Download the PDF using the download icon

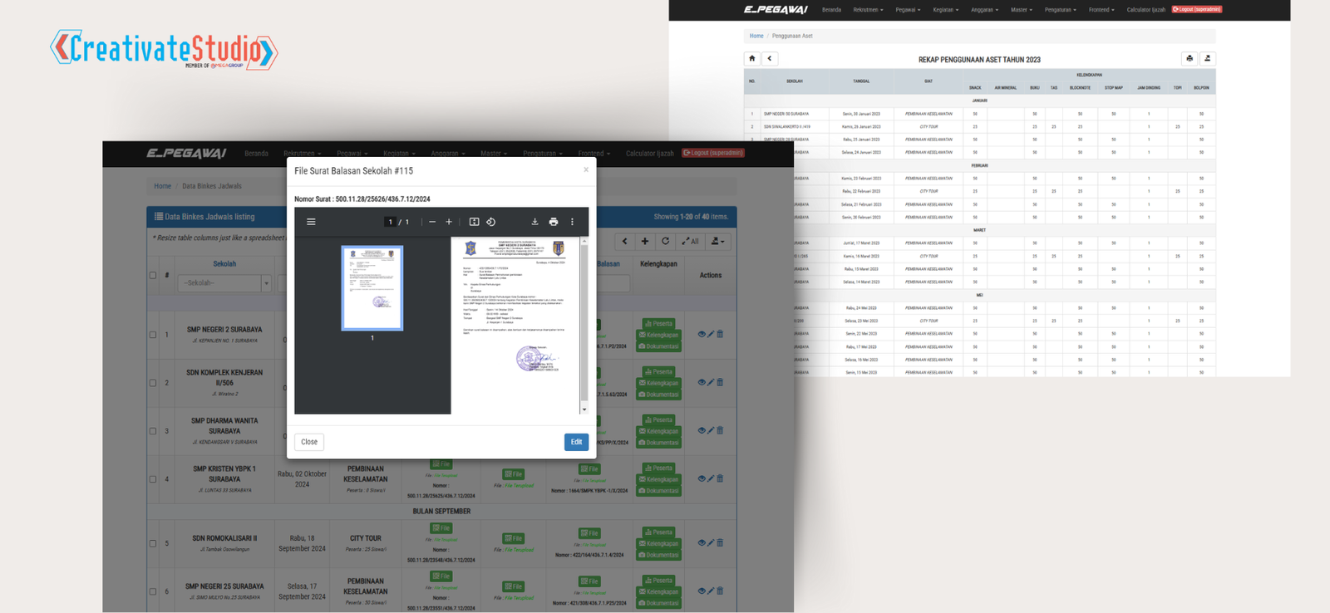[x=534, y=222]
